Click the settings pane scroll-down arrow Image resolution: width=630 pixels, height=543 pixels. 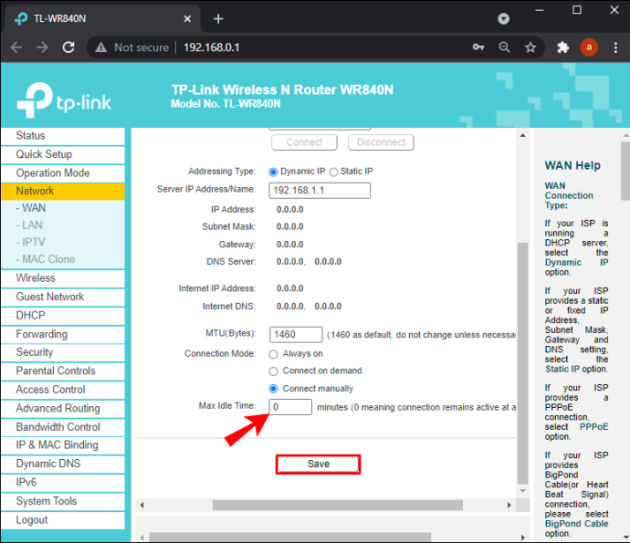click(522, 491)
